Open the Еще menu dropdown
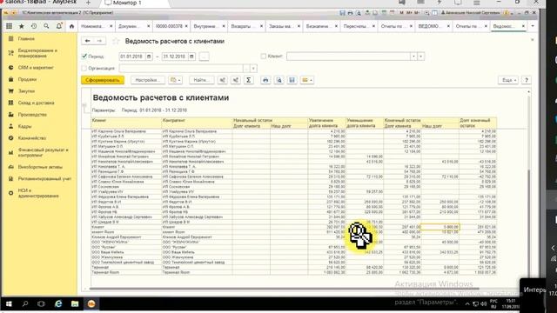 click(x=508, y=80)
